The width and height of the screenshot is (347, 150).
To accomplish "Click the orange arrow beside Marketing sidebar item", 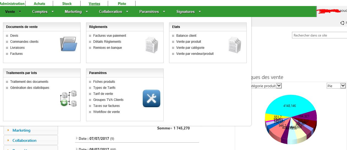I will pos(9,130).
